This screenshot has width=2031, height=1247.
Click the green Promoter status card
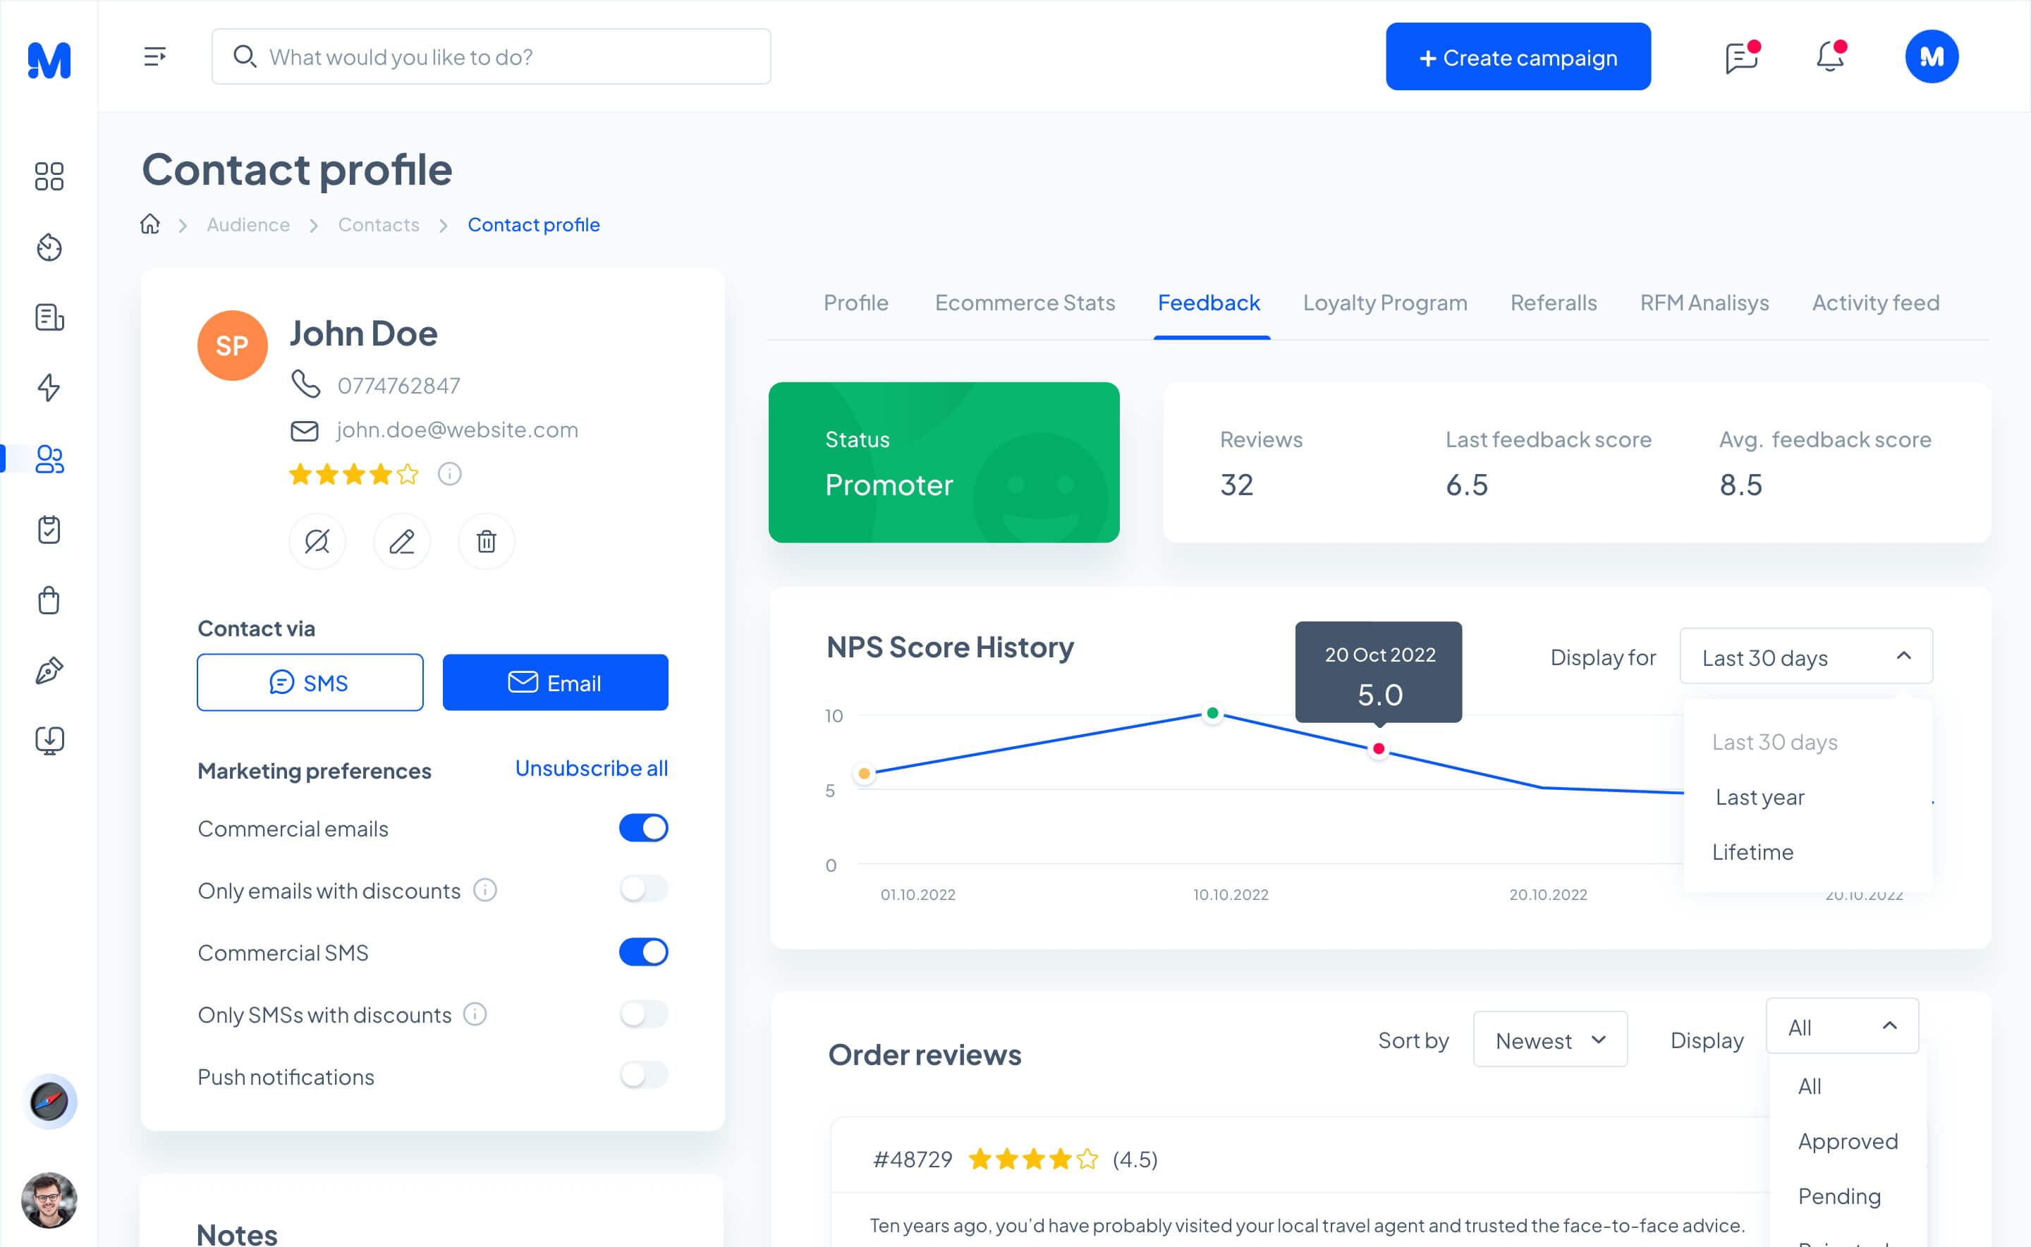[944, 463]
